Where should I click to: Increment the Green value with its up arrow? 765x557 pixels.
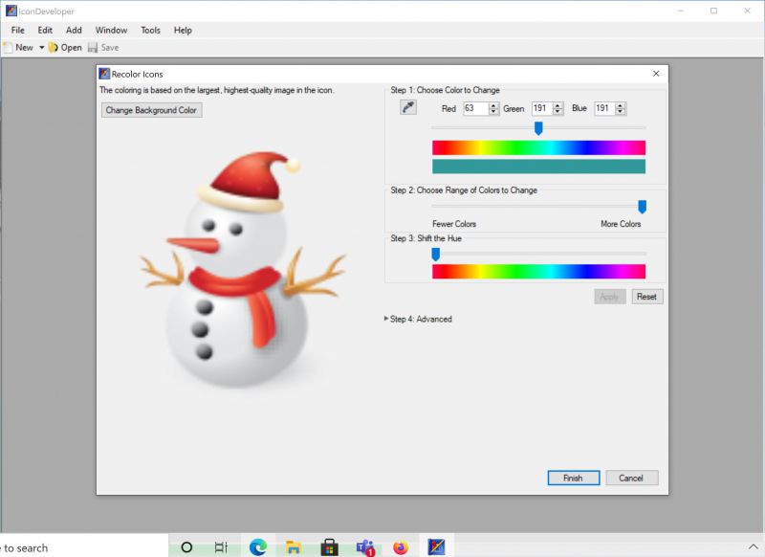pyautogui.click(x=557, y=105)
